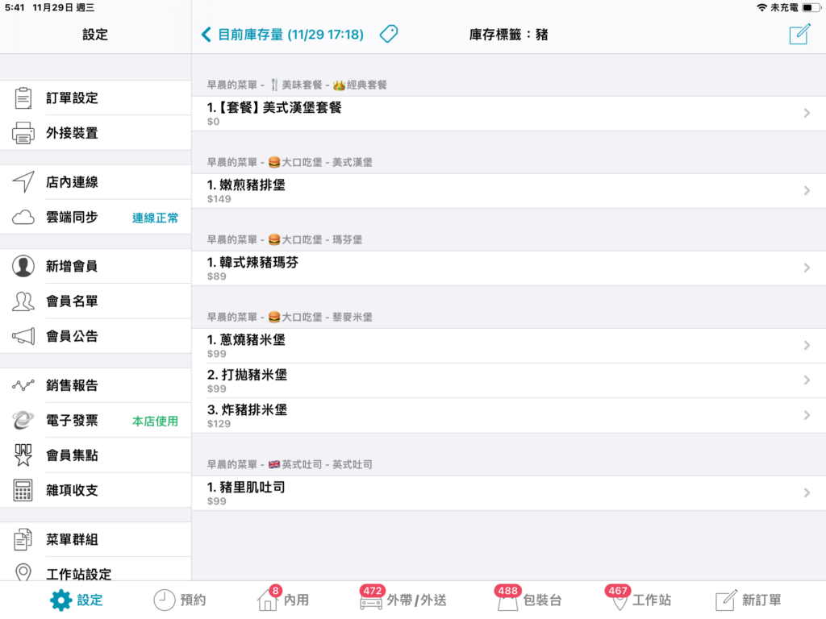Select 店內連線 arrow icon item
Screen dimensions: 826x619
pyautogui.click(x=95, y=182)
